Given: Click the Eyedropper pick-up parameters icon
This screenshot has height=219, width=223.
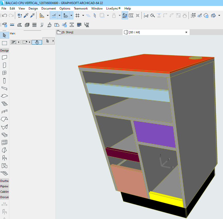Looking at the screenshot, I should 26,15.
